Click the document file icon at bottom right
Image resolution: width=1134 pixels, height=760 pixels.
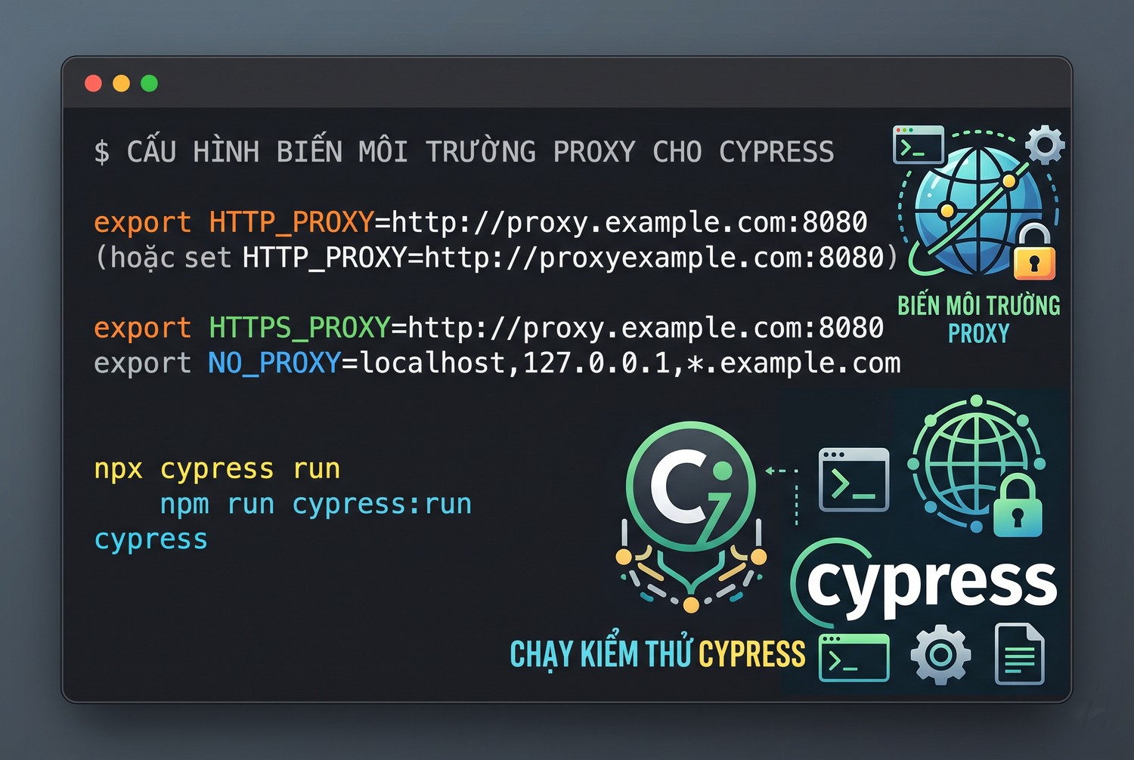1020,653
